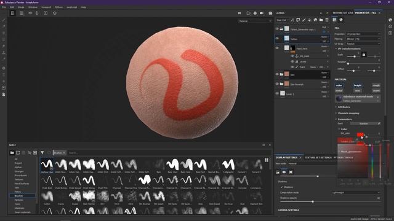Open the Edit menu
394x221 pixels.
point(12,7)
